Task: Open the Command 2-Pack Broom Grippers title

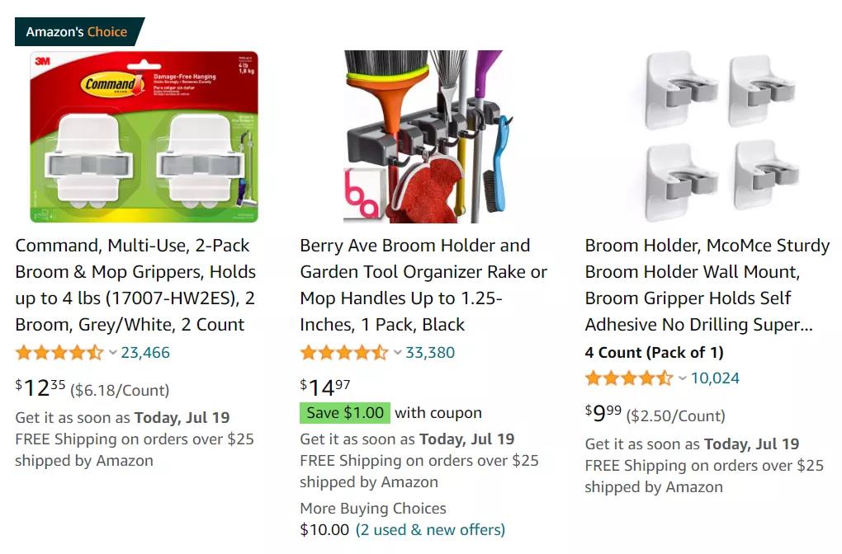Action: tap(135, 284)
